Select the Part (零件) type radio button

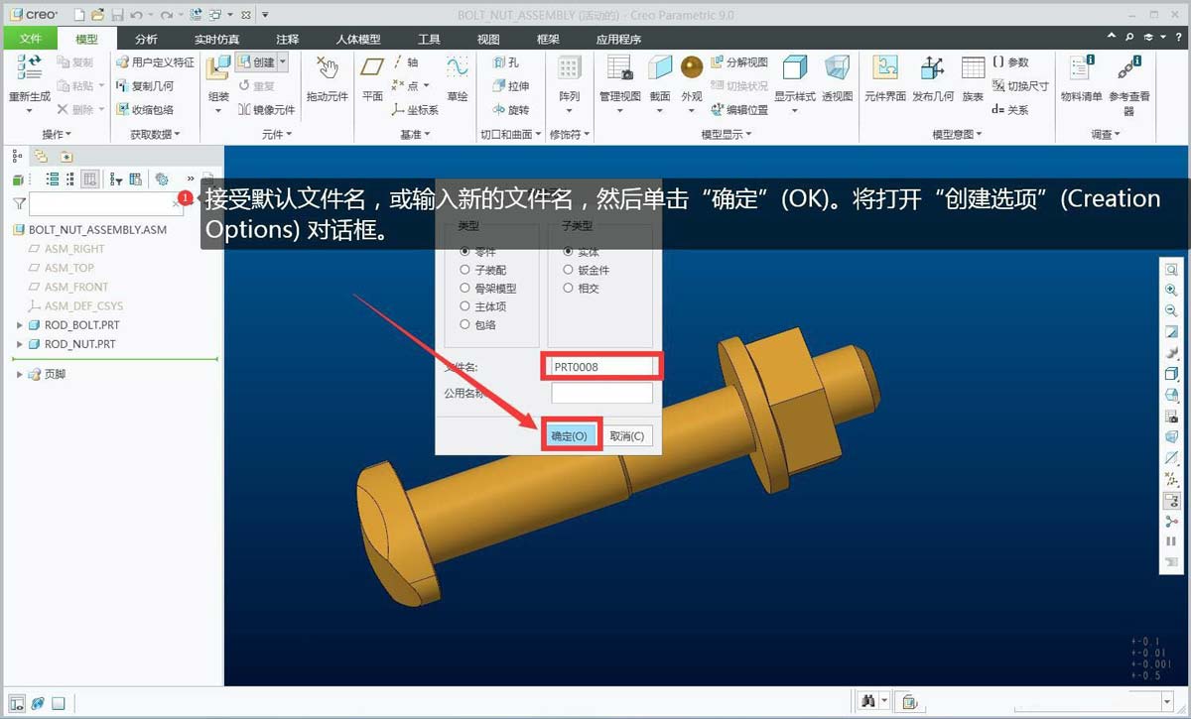(x=465, y=252)
